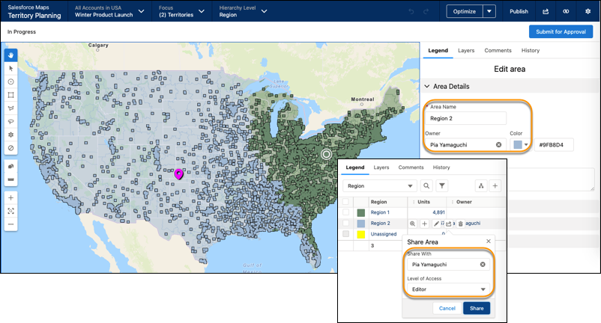
Task: Clear the Owner field in Area Details
Action: (x=498, y=145)
